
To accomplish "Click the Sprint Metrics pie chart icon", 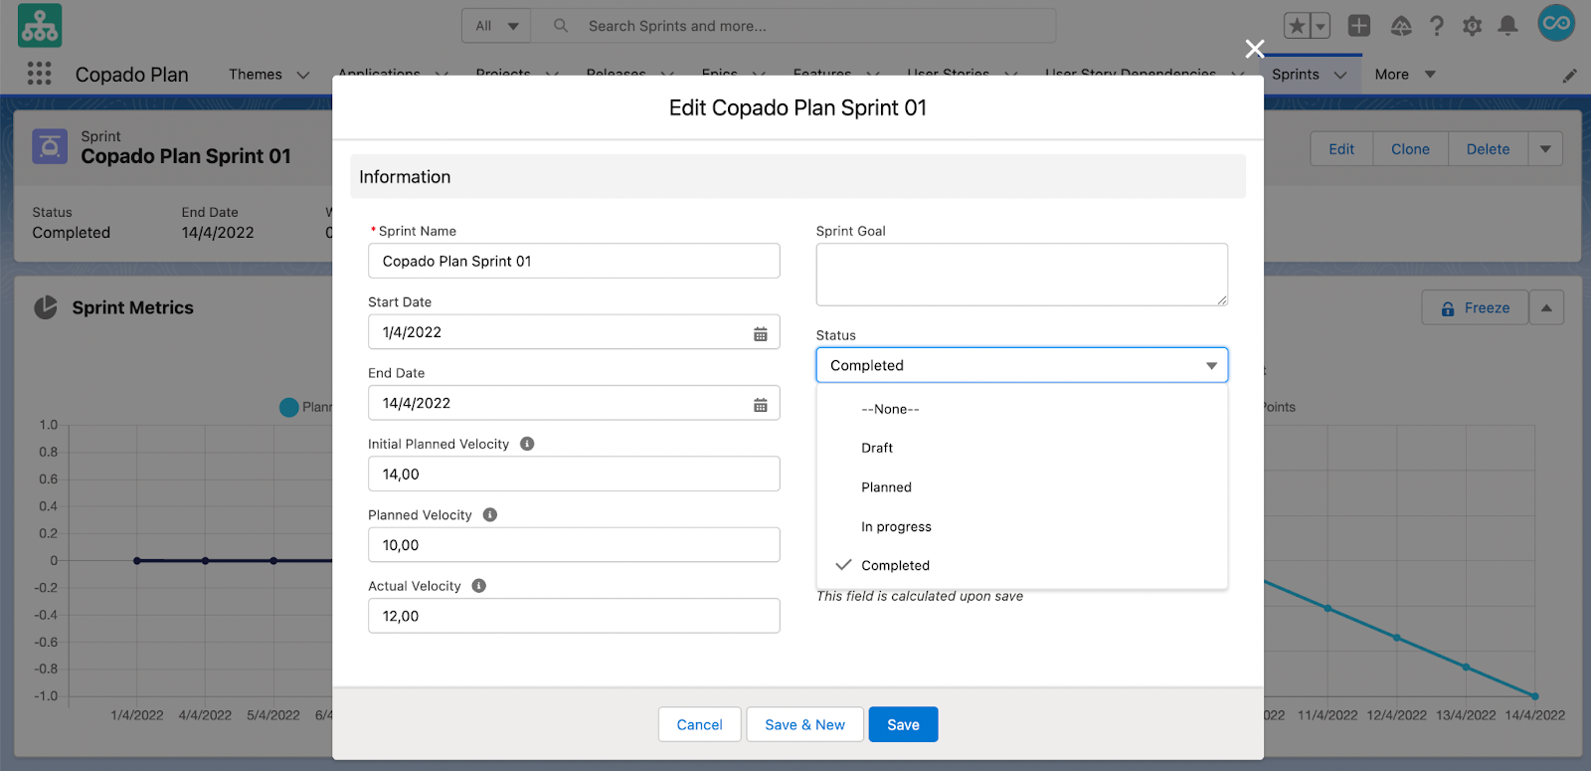I will (46, 307).
